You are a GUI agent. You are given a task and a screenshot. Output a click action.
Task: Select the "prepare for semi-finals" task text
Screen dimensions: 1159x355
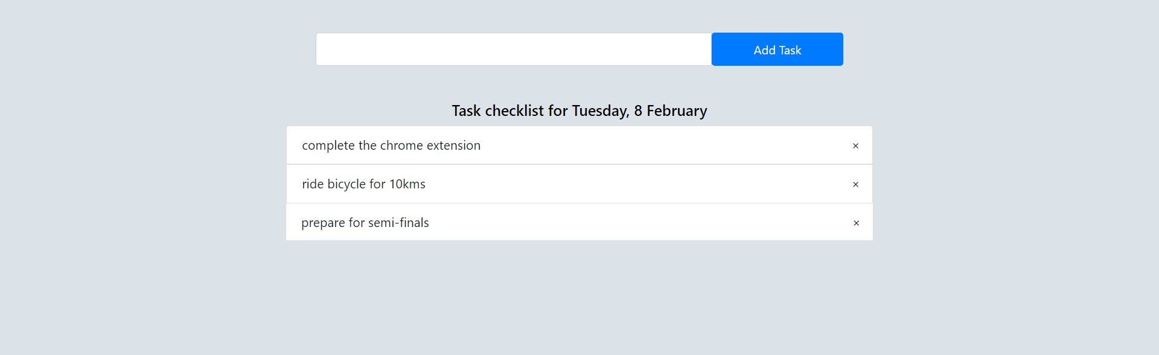coord(365,222)
